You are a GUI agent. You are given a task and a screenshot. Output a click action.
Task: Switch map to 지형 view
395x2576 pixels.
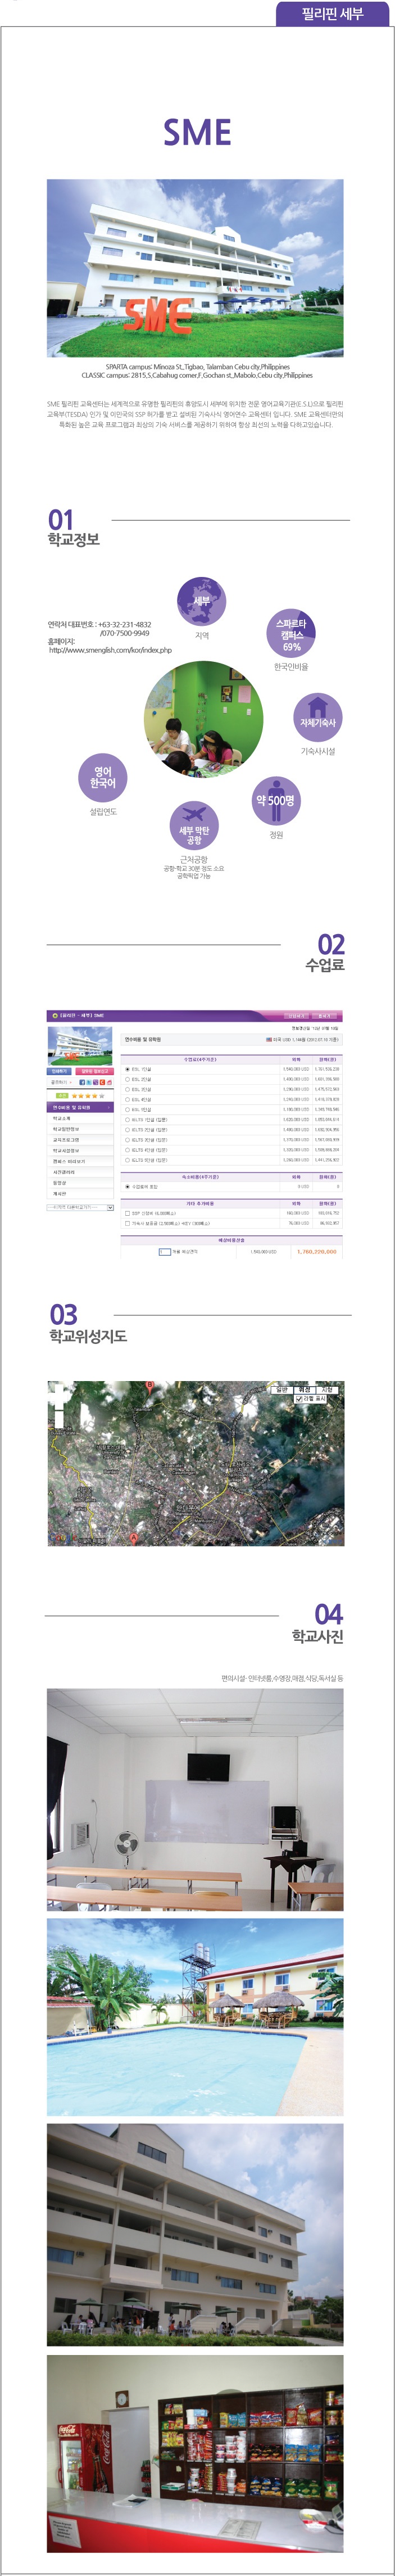[328, 1390]
